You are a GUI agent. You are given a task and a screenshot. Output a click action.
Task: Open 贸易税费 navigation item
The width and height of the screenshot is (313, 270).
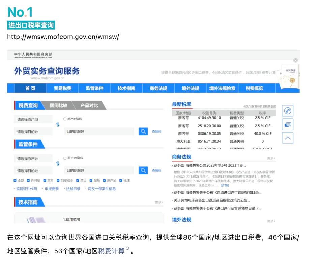pos(62,88)
